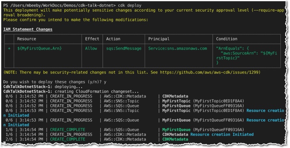Select the Effect column header
This screenshot has width=290, height=148.
click(x=92, y=39)
